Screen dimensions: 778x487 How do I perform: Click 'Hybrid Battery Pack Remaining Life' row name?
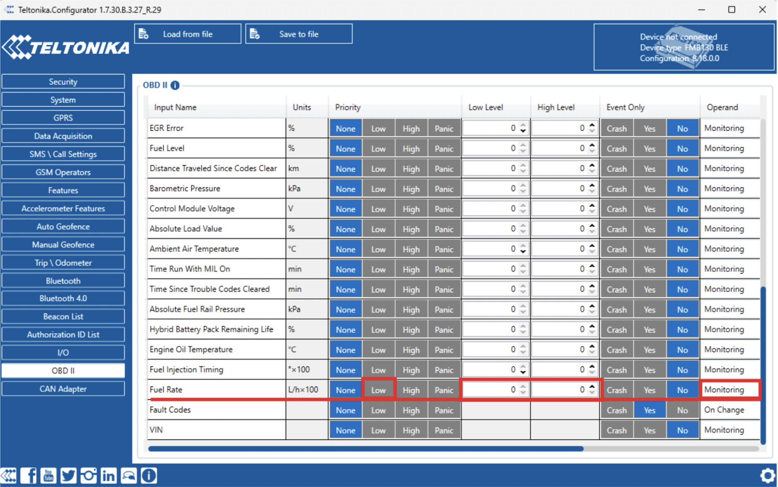211,329
